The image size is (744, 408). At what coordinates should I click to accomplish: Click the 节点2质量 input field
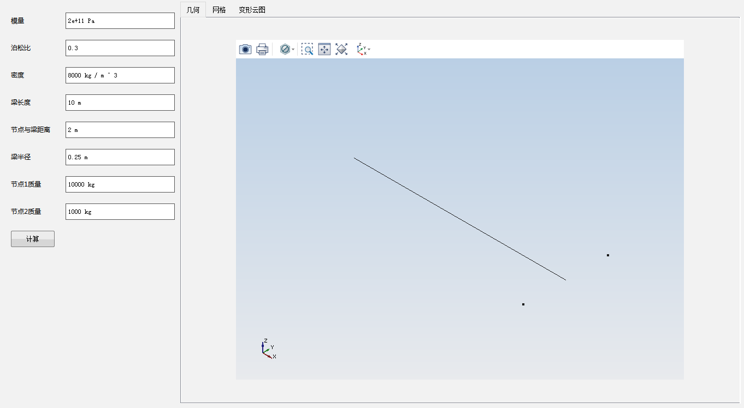[x=120, y=212]
